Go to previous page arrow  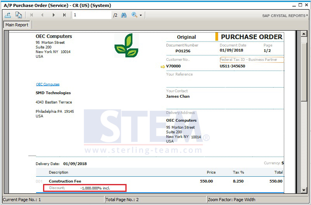(42, 15)
